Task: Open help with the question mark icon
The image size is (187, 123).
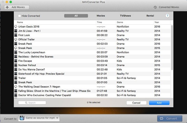Action: pos(167,16)
